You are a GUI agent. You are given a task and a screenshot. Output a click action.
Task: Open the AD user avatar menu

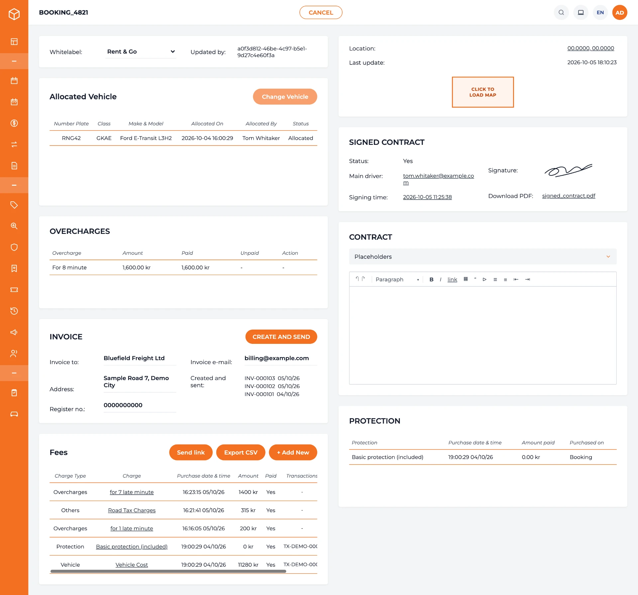pyautogui.click(x=620, y=13)
